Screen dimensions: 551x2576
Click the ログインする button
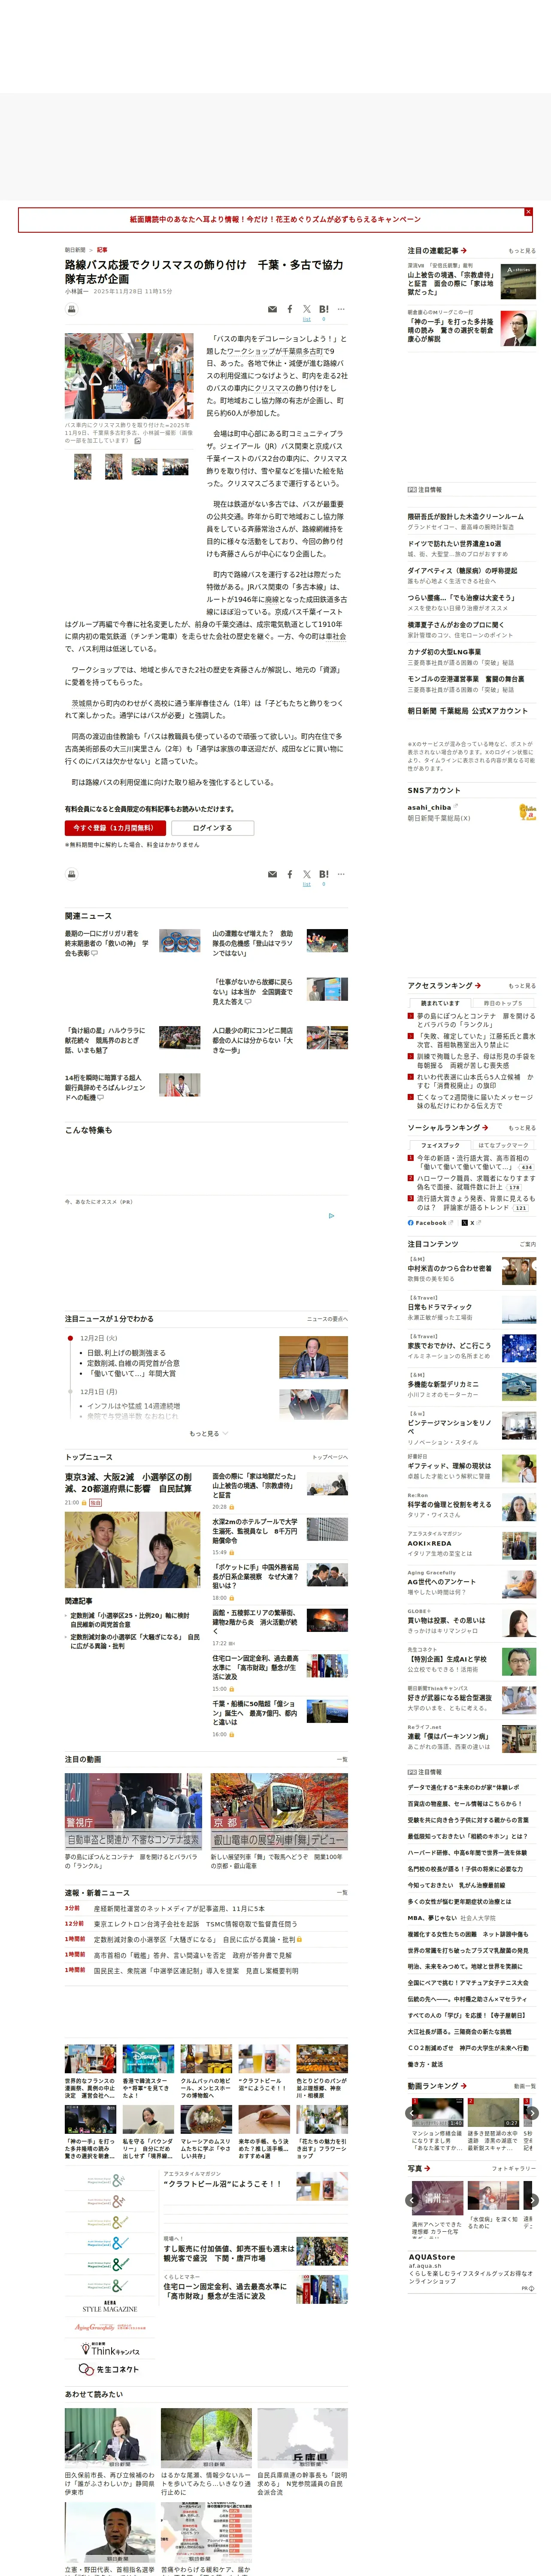[212, 828]
